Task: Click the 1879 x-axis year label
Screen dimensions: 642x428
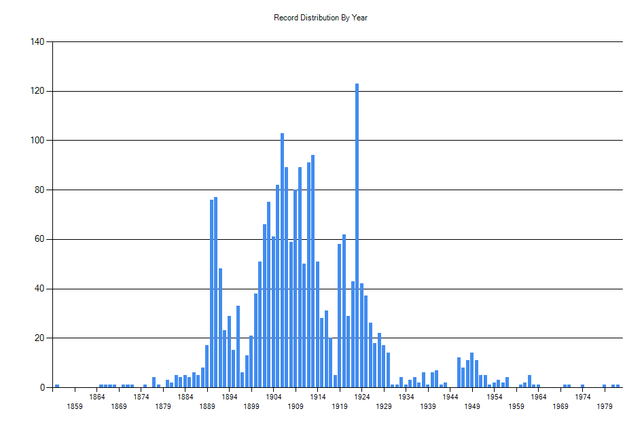Action: (x=163, y=406)
